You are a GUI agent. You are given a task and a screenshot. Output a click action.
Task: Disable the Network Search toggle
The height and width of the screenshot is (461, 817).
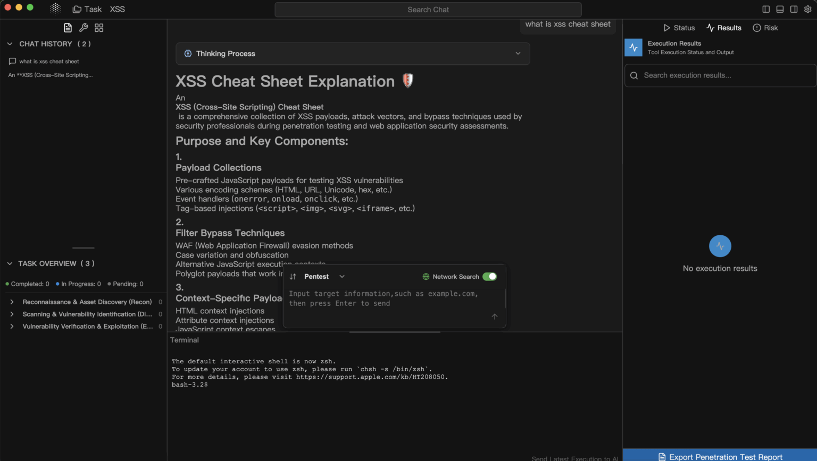(x=490, y=276)
